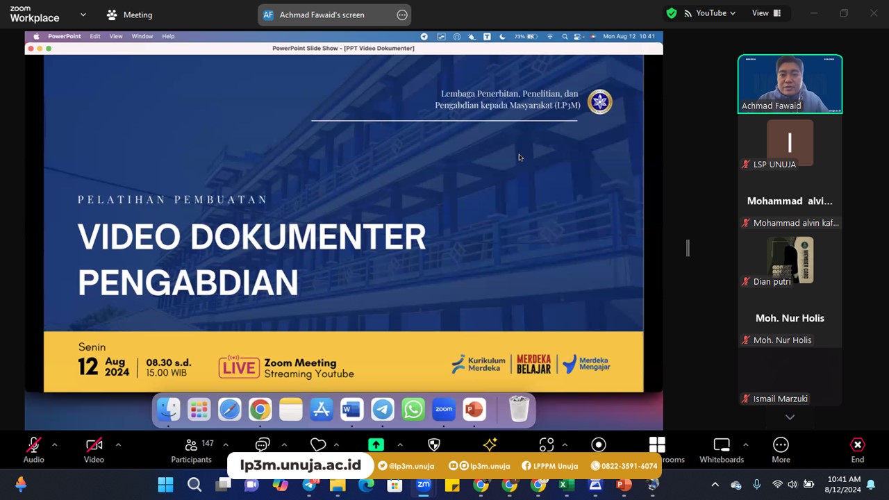
Task: Open the Whiteboards tool
Action: (721, 449)
